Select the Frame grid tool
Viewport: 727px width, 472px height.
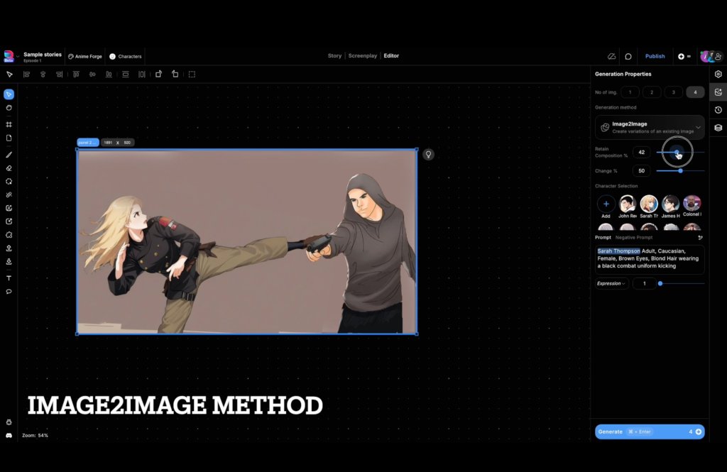[x=9, y=124]
